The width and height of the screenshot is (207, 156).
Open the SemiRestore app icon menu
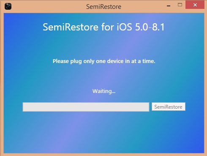[8, 6]
